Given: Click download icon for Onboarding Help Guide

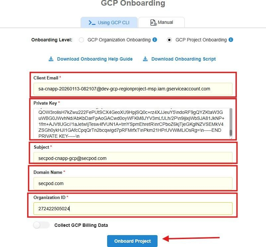Looking at the screenshot, I should click(x=51, y=59).
